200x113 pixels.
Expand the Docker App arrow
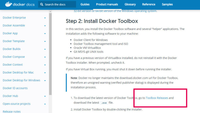coord(45,34)
